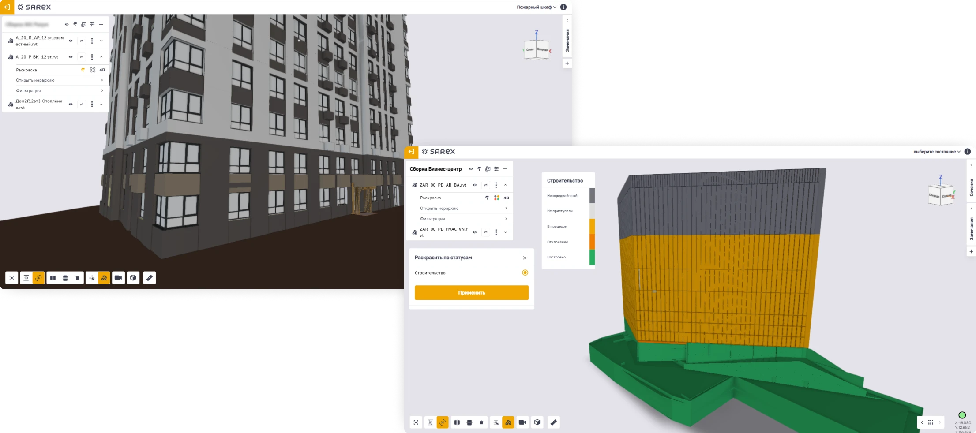Image resolution: width=976 pixels, height=433 pixels.
Task: Toggle visibility of Дом2(12эт.)_Отопление.rvt
Action: 71,105
